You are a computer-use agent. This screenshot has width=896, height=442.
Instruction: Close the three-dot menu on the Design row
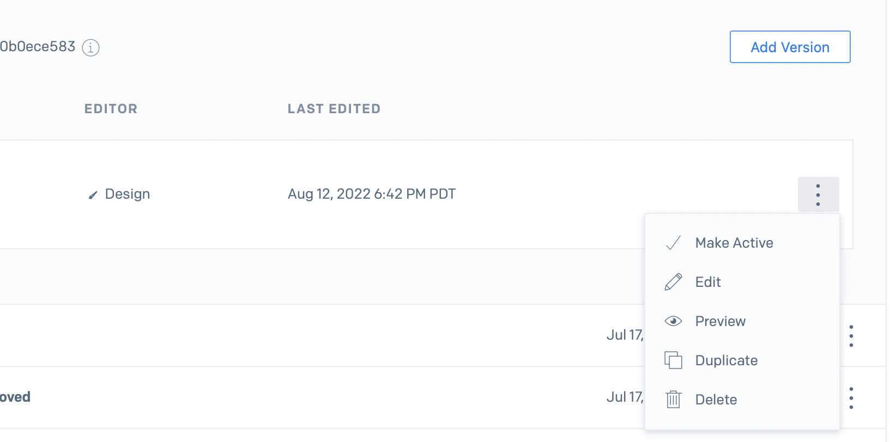pyautogui.click(x=818, y=194)
